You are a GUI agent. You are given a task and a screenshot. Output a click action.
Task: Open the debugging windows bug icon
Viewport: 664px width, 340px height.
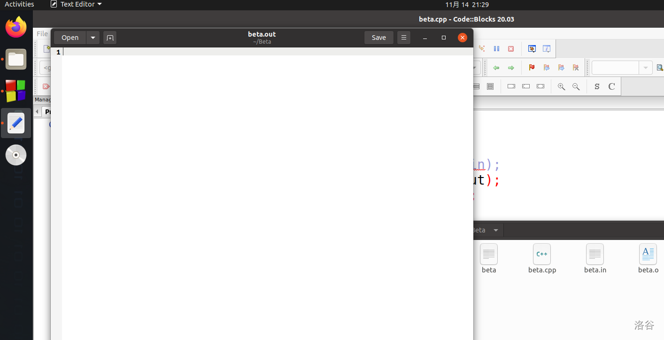click(532, 48)
